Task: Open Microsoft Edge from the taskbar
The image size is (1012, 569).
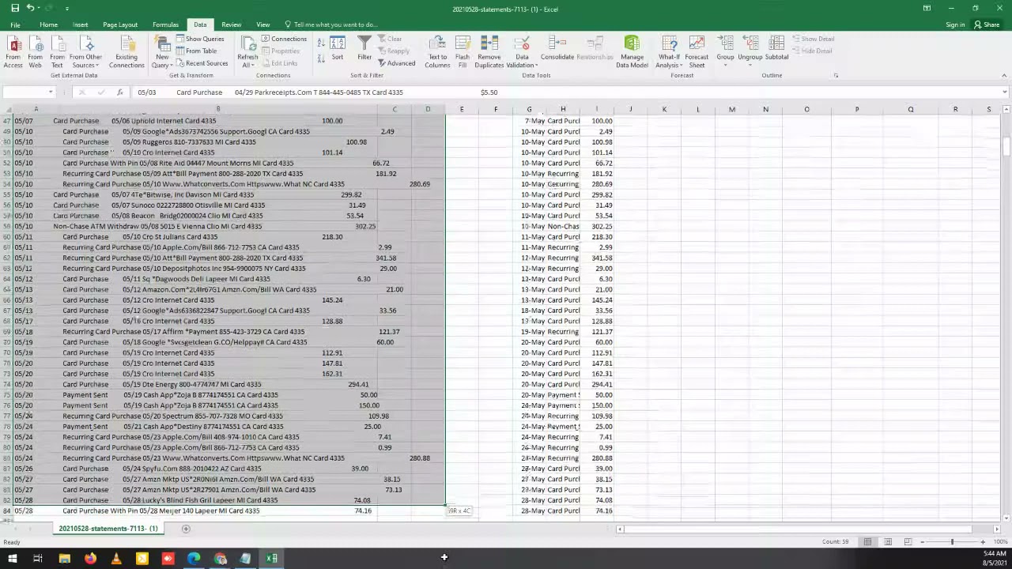Action: [x=194, y=559]
